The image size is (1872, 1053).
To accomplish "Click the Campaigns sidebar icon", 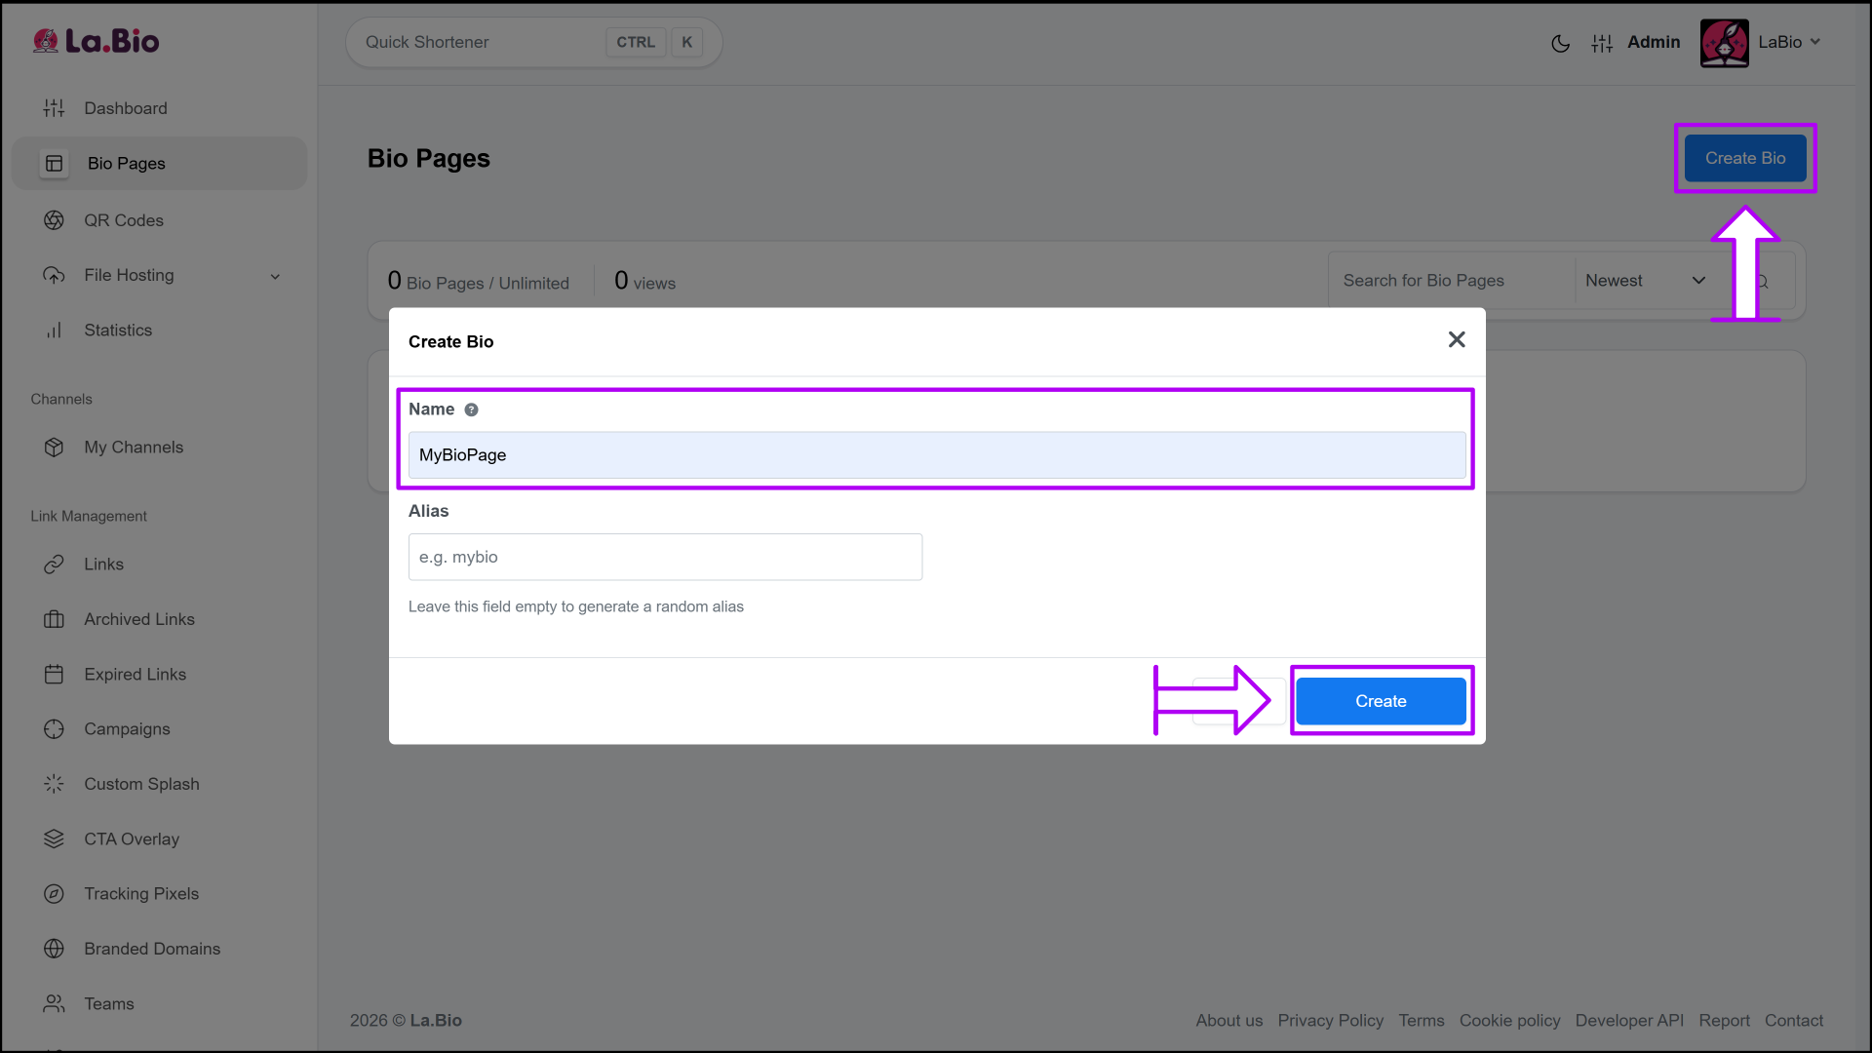I will [54, 729].
